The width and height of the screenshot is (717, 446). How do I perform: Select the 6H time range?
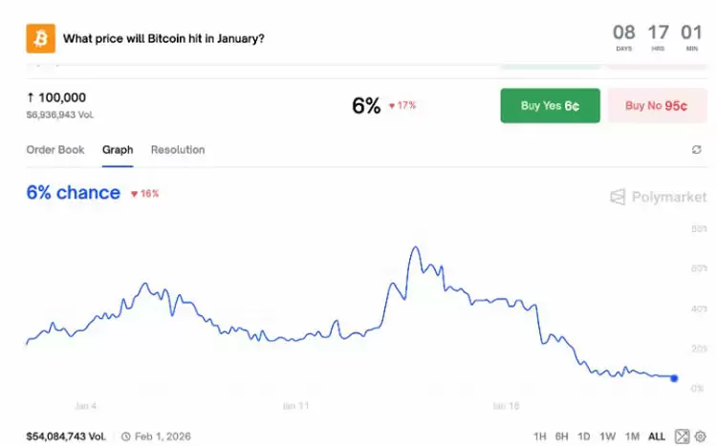point(563,436)
